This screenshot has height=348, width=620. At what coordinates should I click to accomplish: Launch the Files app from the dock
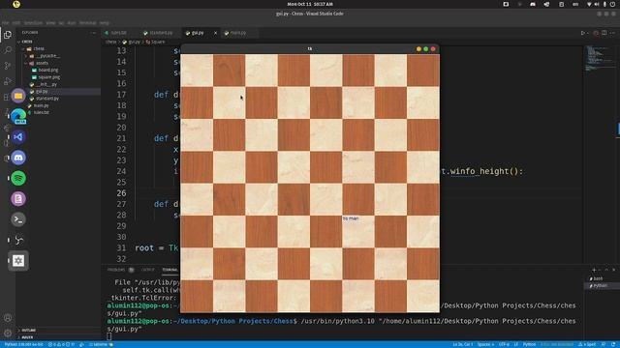tap(18, 96)
